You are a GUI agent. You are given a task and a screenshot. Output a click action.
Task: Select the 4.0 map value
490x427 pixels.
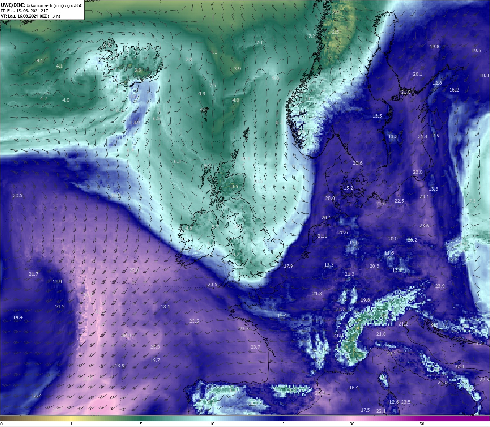pos(236,100)
